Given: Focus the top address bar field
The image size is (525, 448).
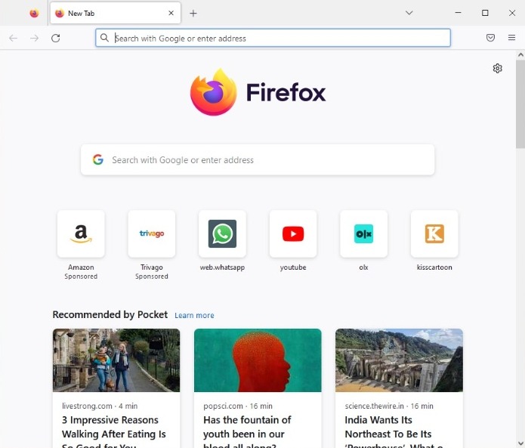Looking at the screenshot, I should 273,38.
